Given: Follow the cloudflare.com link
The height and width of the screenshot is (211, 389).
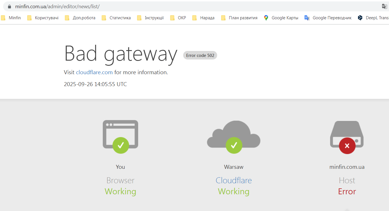Looking at the screenshot, I should (x=94, y=72).
